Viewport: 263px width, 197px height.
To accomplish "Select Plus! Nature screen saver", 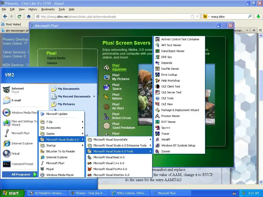I will 117,96.
